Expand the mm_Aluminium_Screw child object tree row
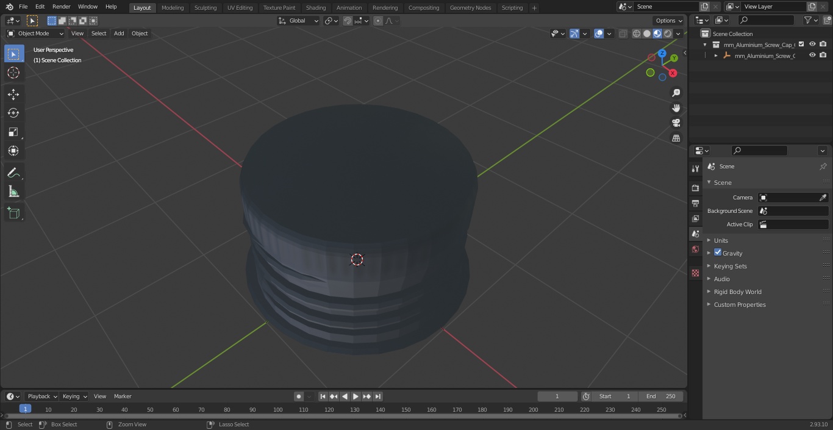This screenshot has width=833, height=430. click(716, 56)
